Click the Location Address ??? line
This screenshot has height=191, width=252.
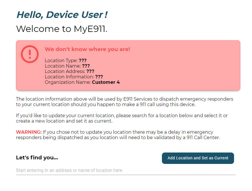click(x=70, y=71)
